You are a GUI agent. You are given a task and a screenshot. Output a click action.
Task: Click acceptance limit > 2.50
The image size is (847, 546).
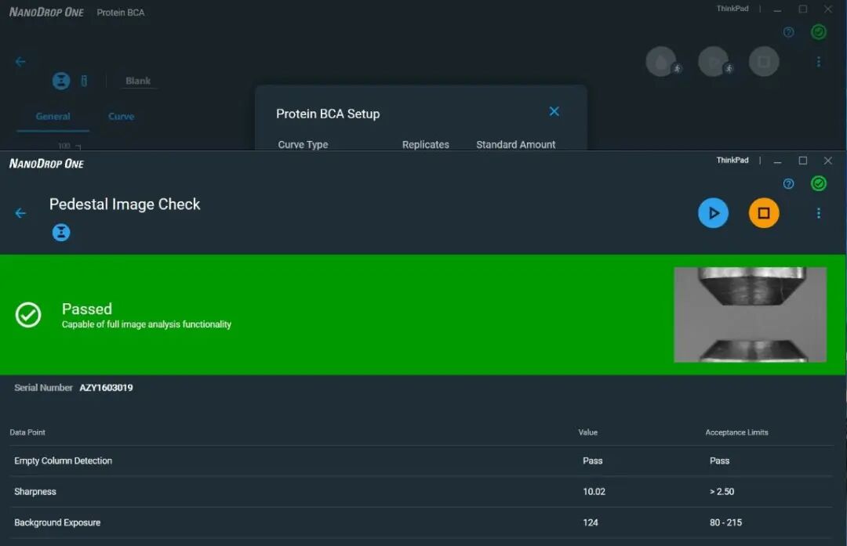[x=722, y=491]
